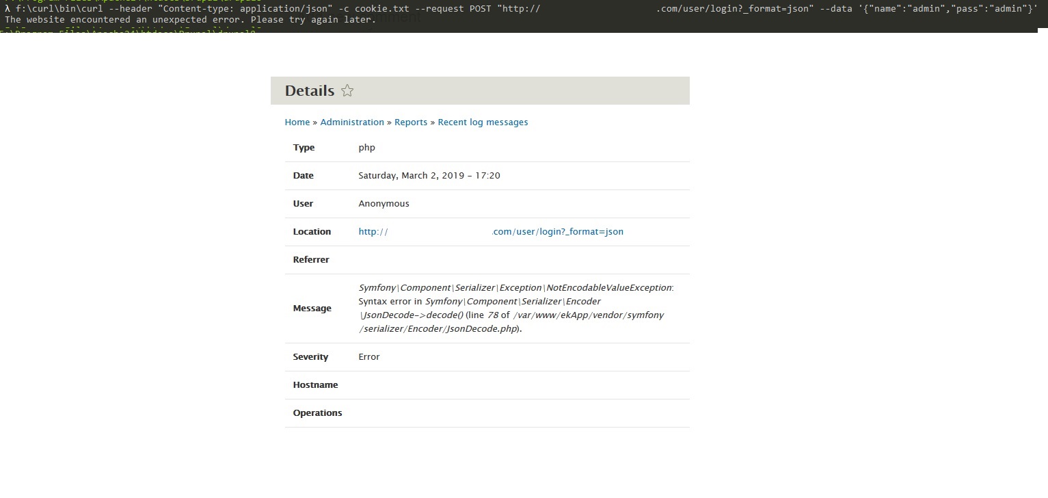Select the 'Error' severity value

pyautogui.click(x=369, y=357)
